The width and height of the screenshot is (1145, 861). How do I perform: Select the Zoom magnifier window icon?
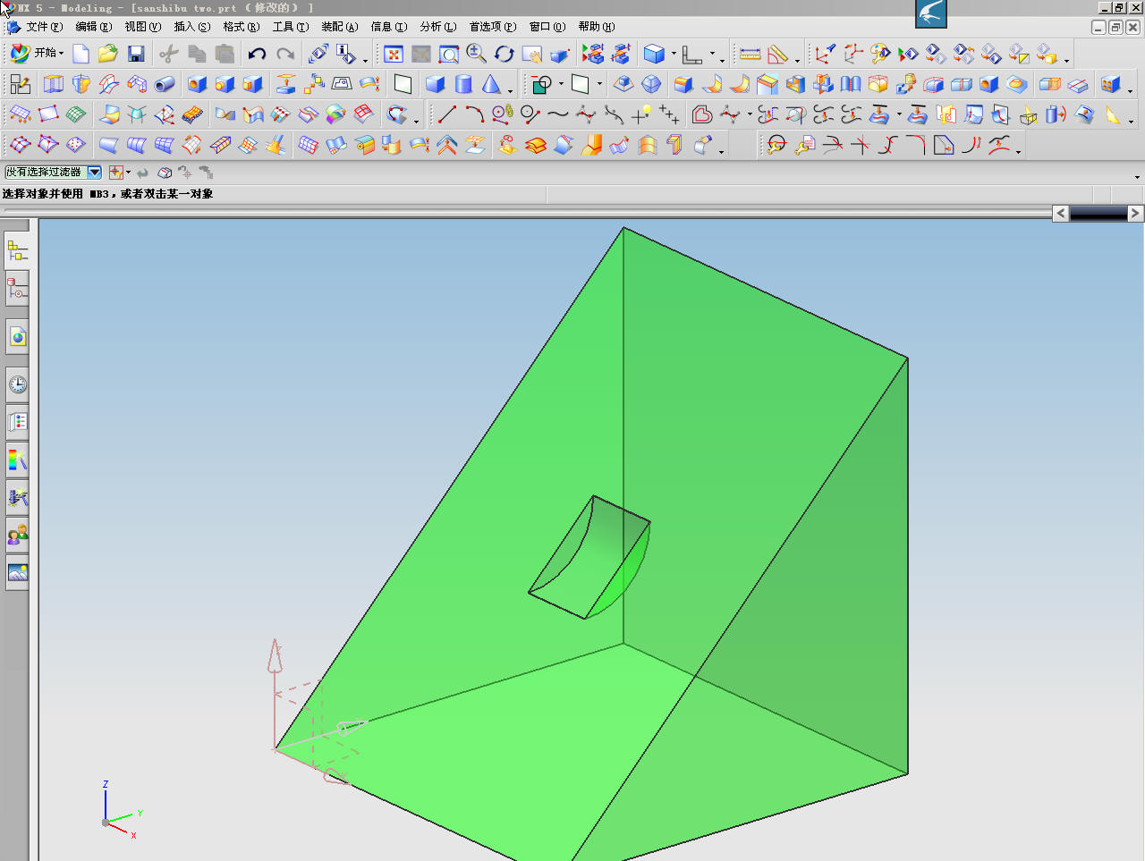point(449,54)
